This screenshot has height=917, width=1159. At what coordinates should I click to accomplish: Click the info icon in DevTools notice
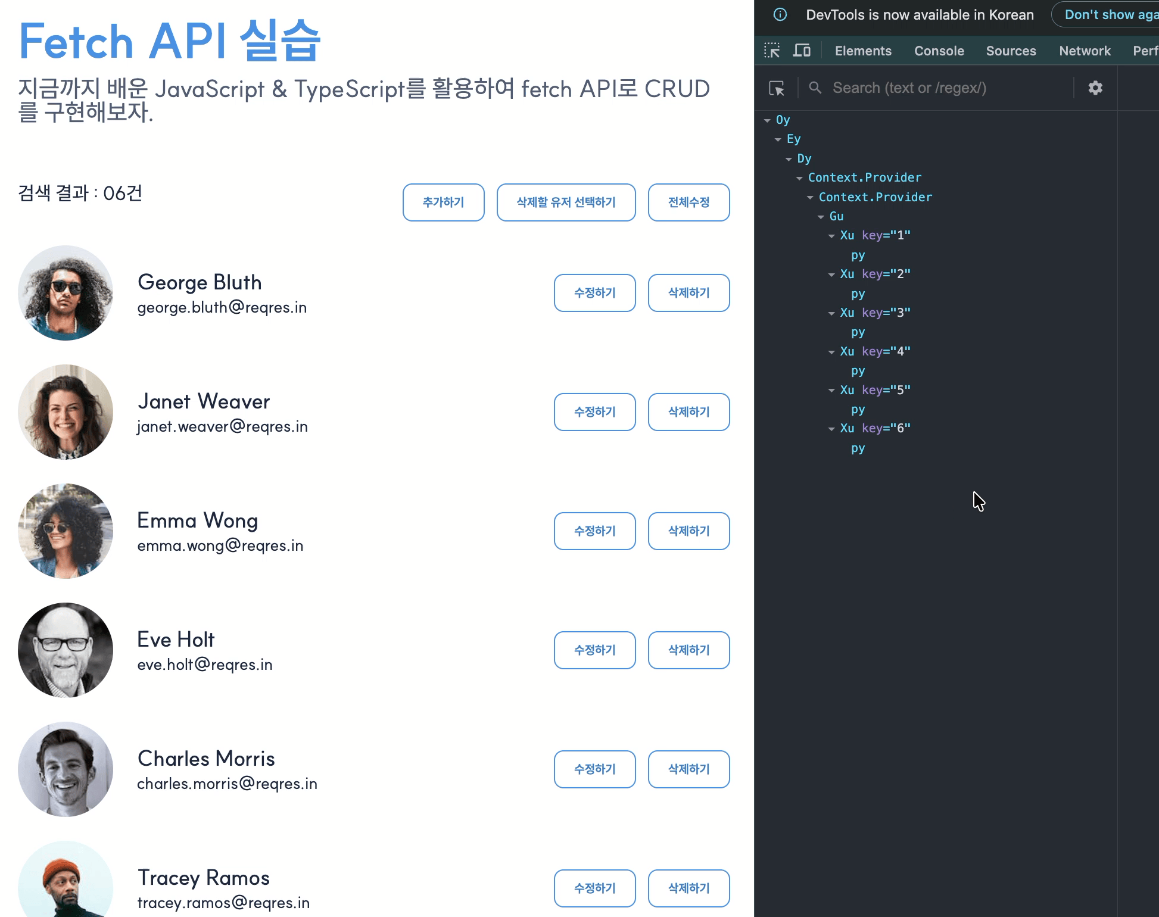[780, 15]
